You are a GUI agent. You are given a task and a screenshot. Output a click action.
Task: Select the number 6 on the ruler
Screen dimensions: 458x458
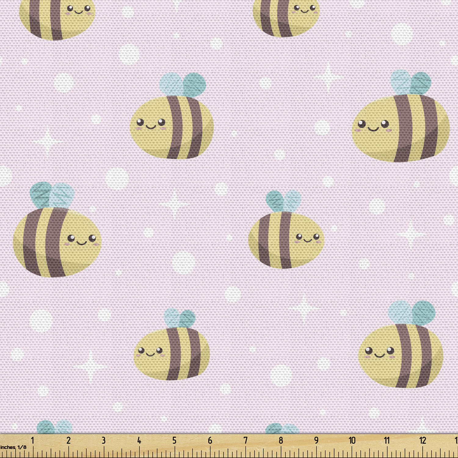click(x=210, y=440)
